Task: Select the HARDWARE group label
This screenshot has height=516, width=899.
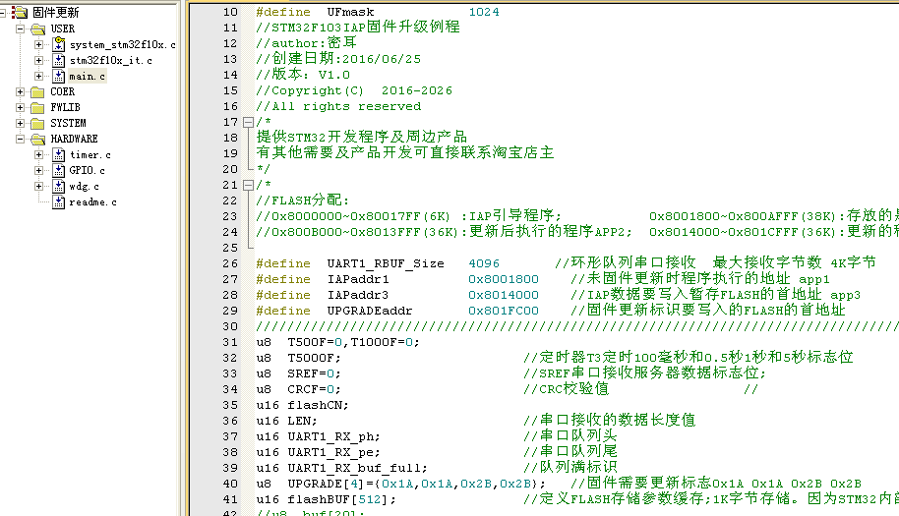Action: pyautogui.click(x=74, y=140)
